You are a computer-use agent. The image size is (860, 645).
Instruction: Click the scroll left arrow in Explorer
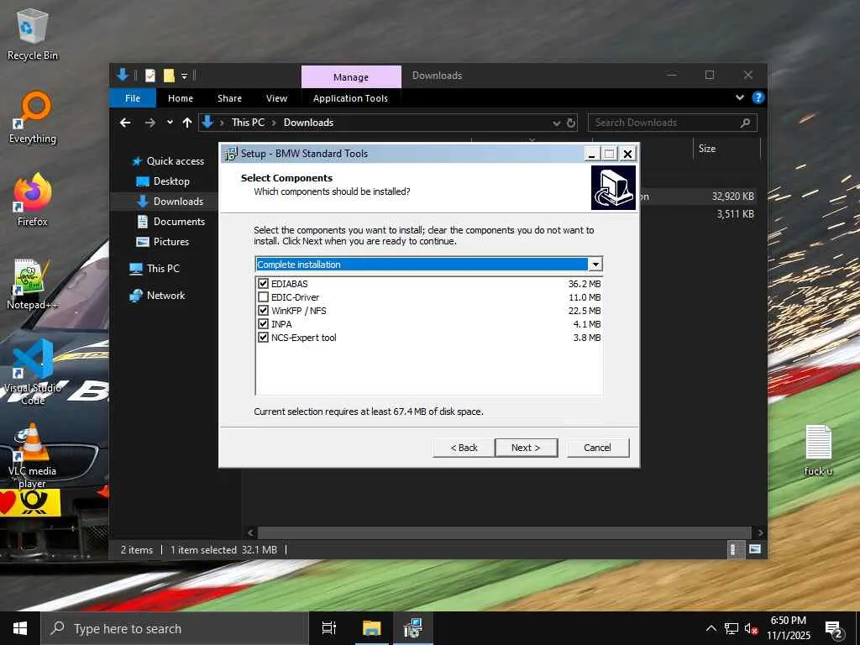[x=250, y=532]
